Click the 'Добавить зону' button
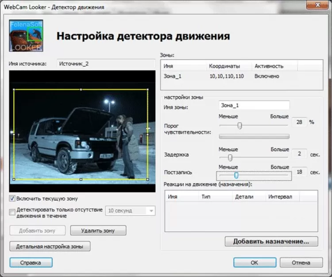 pyautogui.click(x=37, y=231)
